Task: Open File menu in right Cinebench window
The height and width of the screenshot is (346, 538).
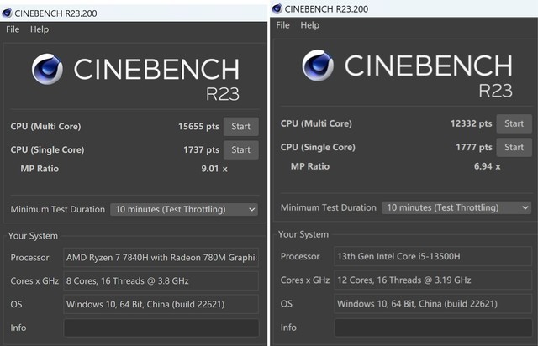Action: click(283, 25)
